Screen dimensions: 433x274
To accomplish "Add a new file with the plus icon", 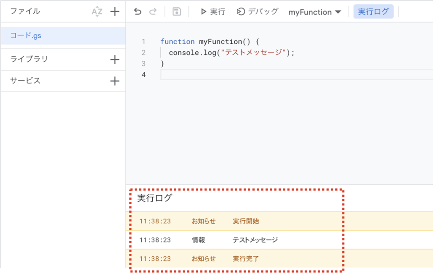I will pyautogui.click(x=114, y=11).
